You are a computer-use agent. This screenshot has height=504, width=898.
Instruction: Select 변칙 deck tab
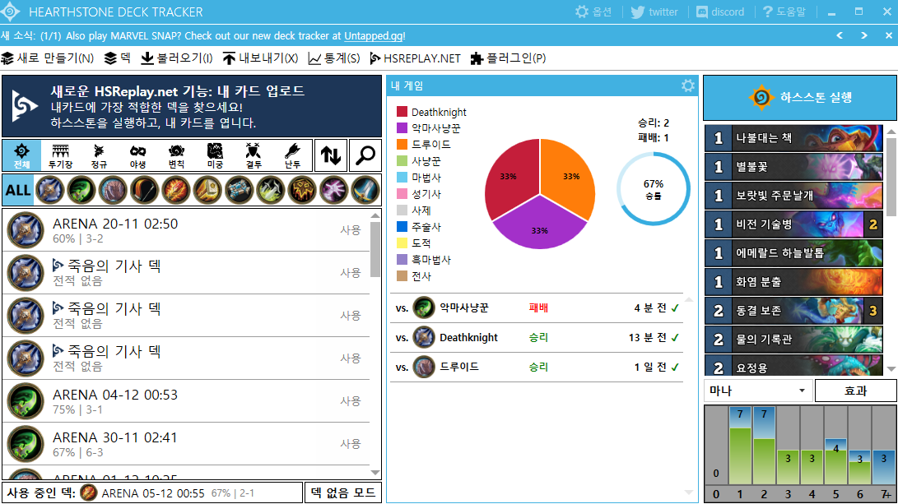point(176,155)
